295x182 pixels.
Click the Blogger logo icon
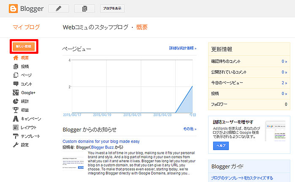[13, 9]
